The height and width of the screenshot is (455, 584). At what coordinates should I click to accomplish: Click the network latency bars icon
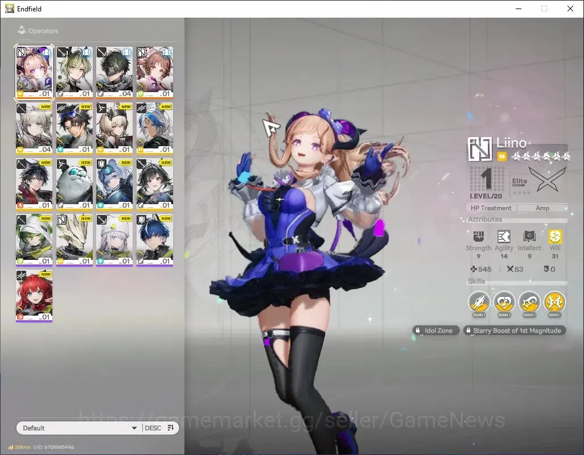(x=11, y=447)
